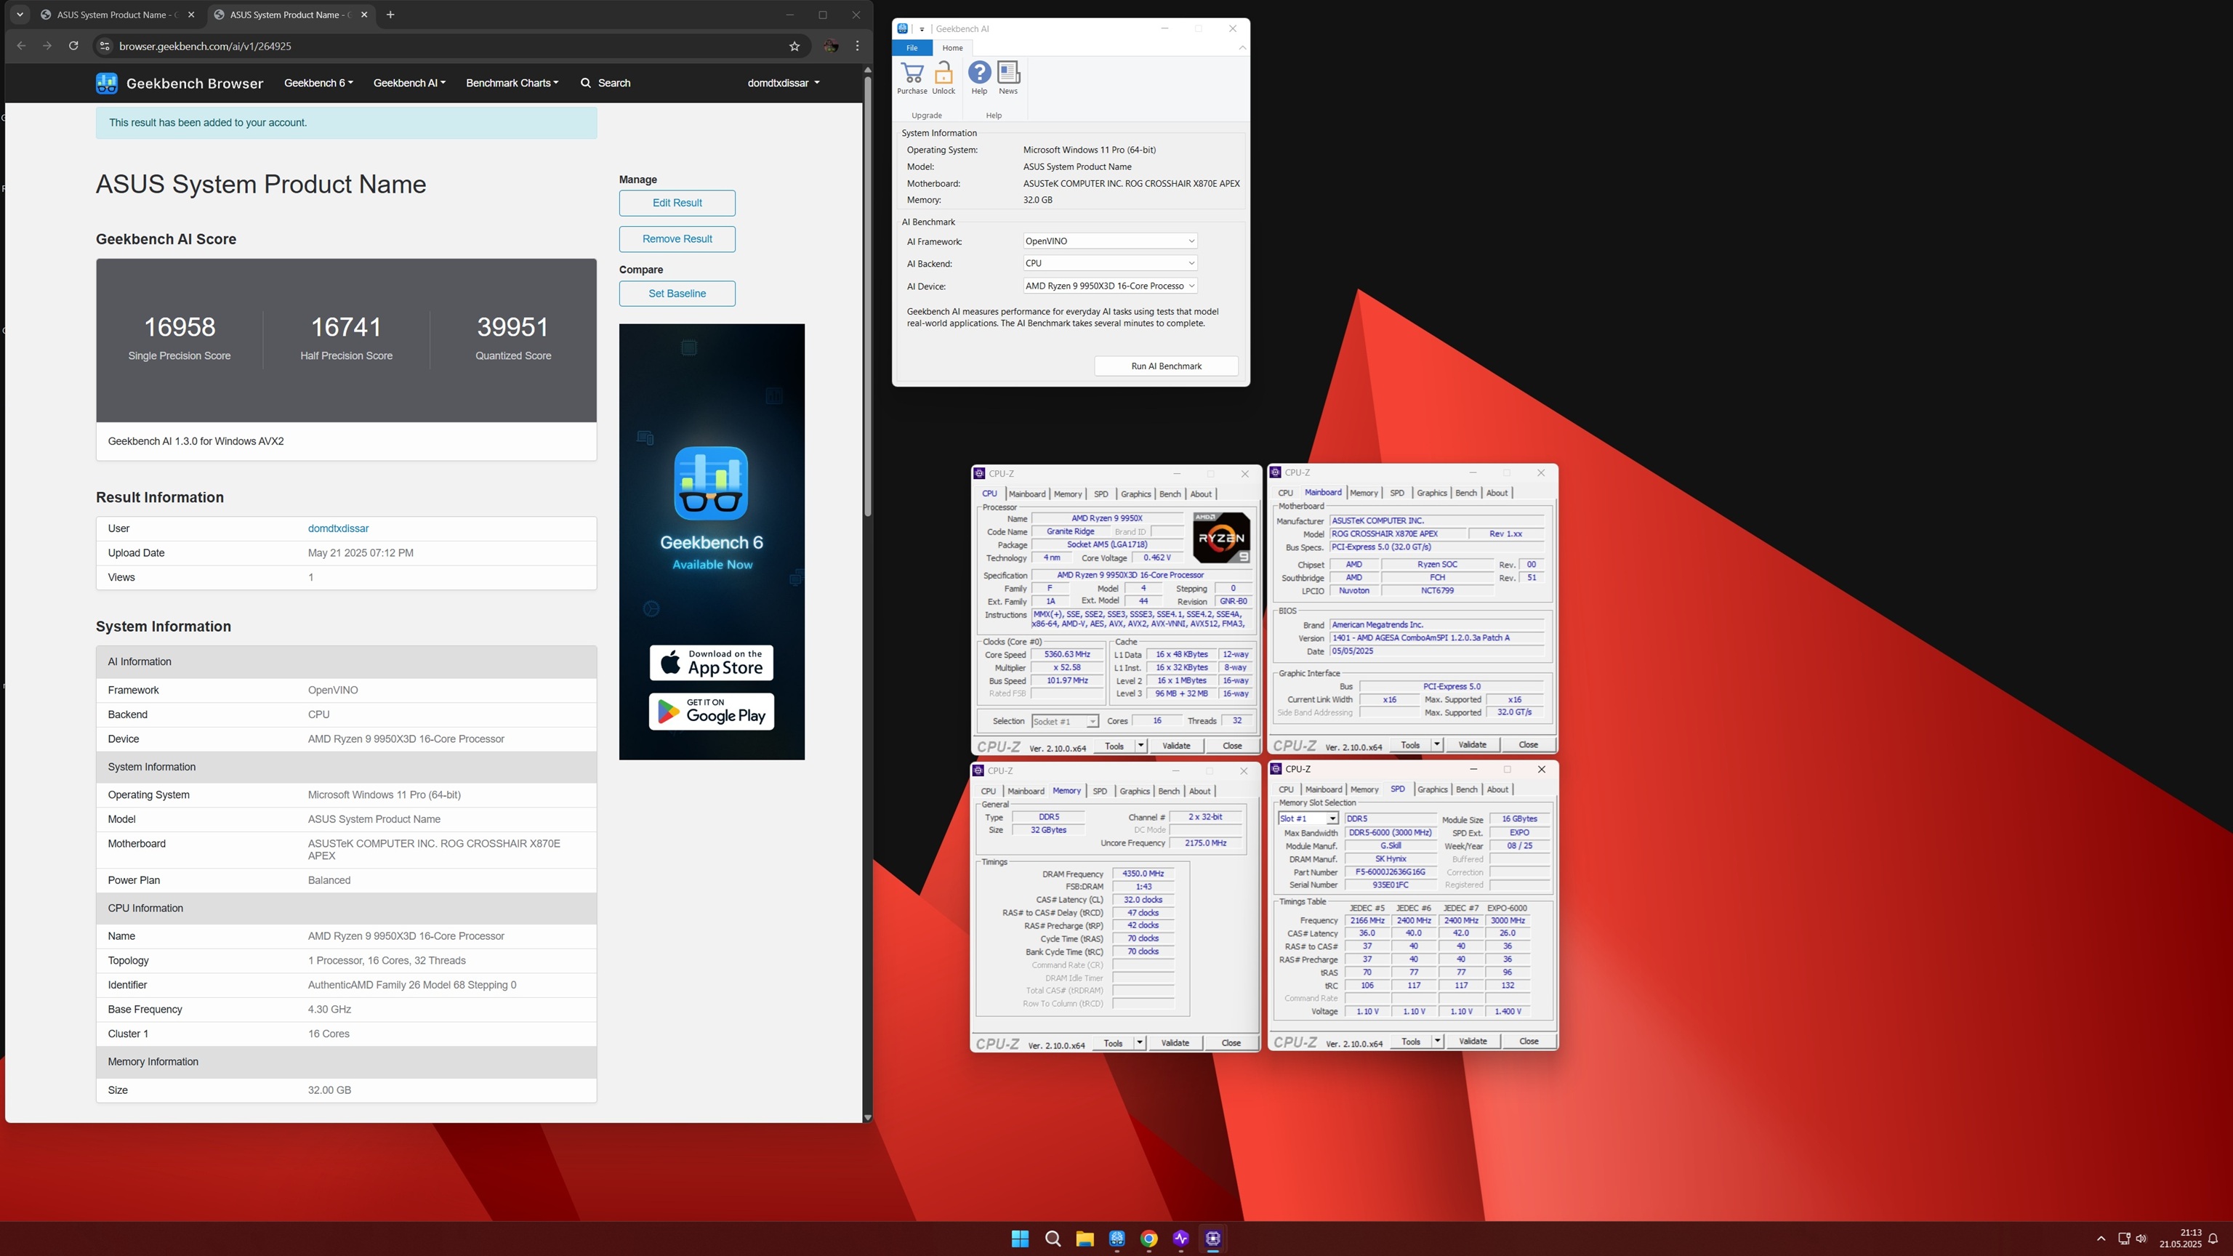Click Set Baseline button

(x=677, y=294)
